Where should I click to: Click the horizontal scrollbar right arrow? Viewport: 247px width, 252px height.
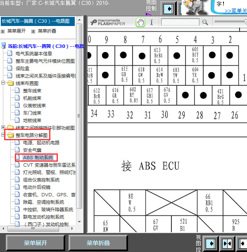tap(72, 228)
